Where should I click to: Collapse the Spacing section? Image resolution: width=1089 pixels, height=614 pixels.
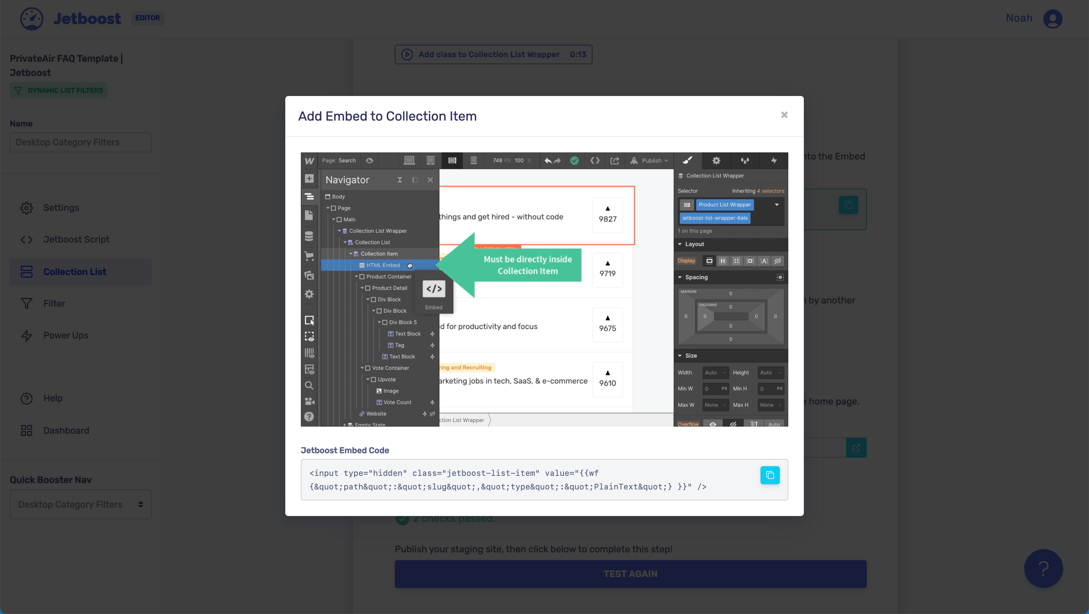point(681,277)
